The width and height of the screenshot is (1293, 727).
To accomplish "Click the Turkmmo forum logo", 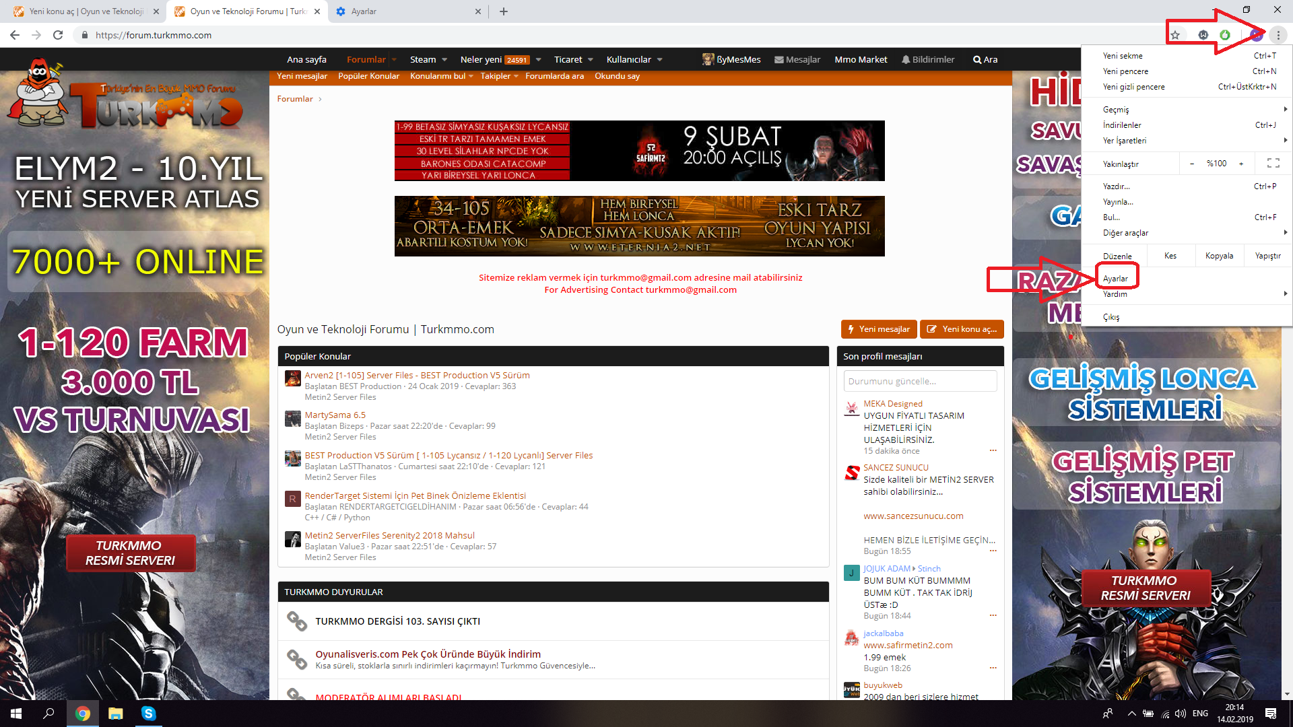I will (x=126, y=94).
